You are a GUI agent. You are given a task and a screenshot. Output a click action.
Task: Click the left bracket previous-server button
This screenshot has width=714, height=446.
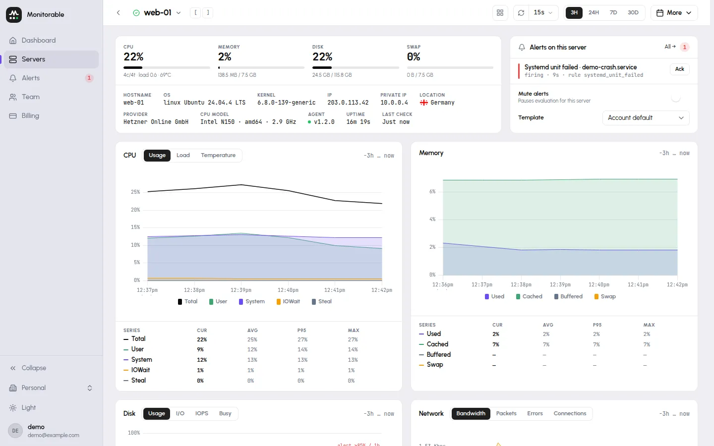point(196,13)
